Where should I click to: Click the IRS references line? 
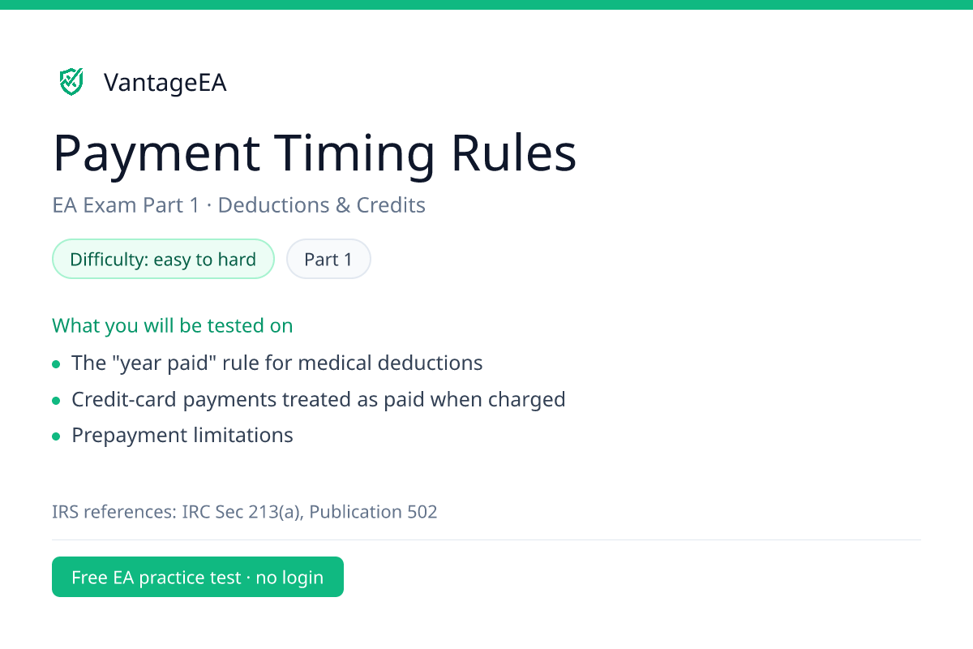click(245, 512)
